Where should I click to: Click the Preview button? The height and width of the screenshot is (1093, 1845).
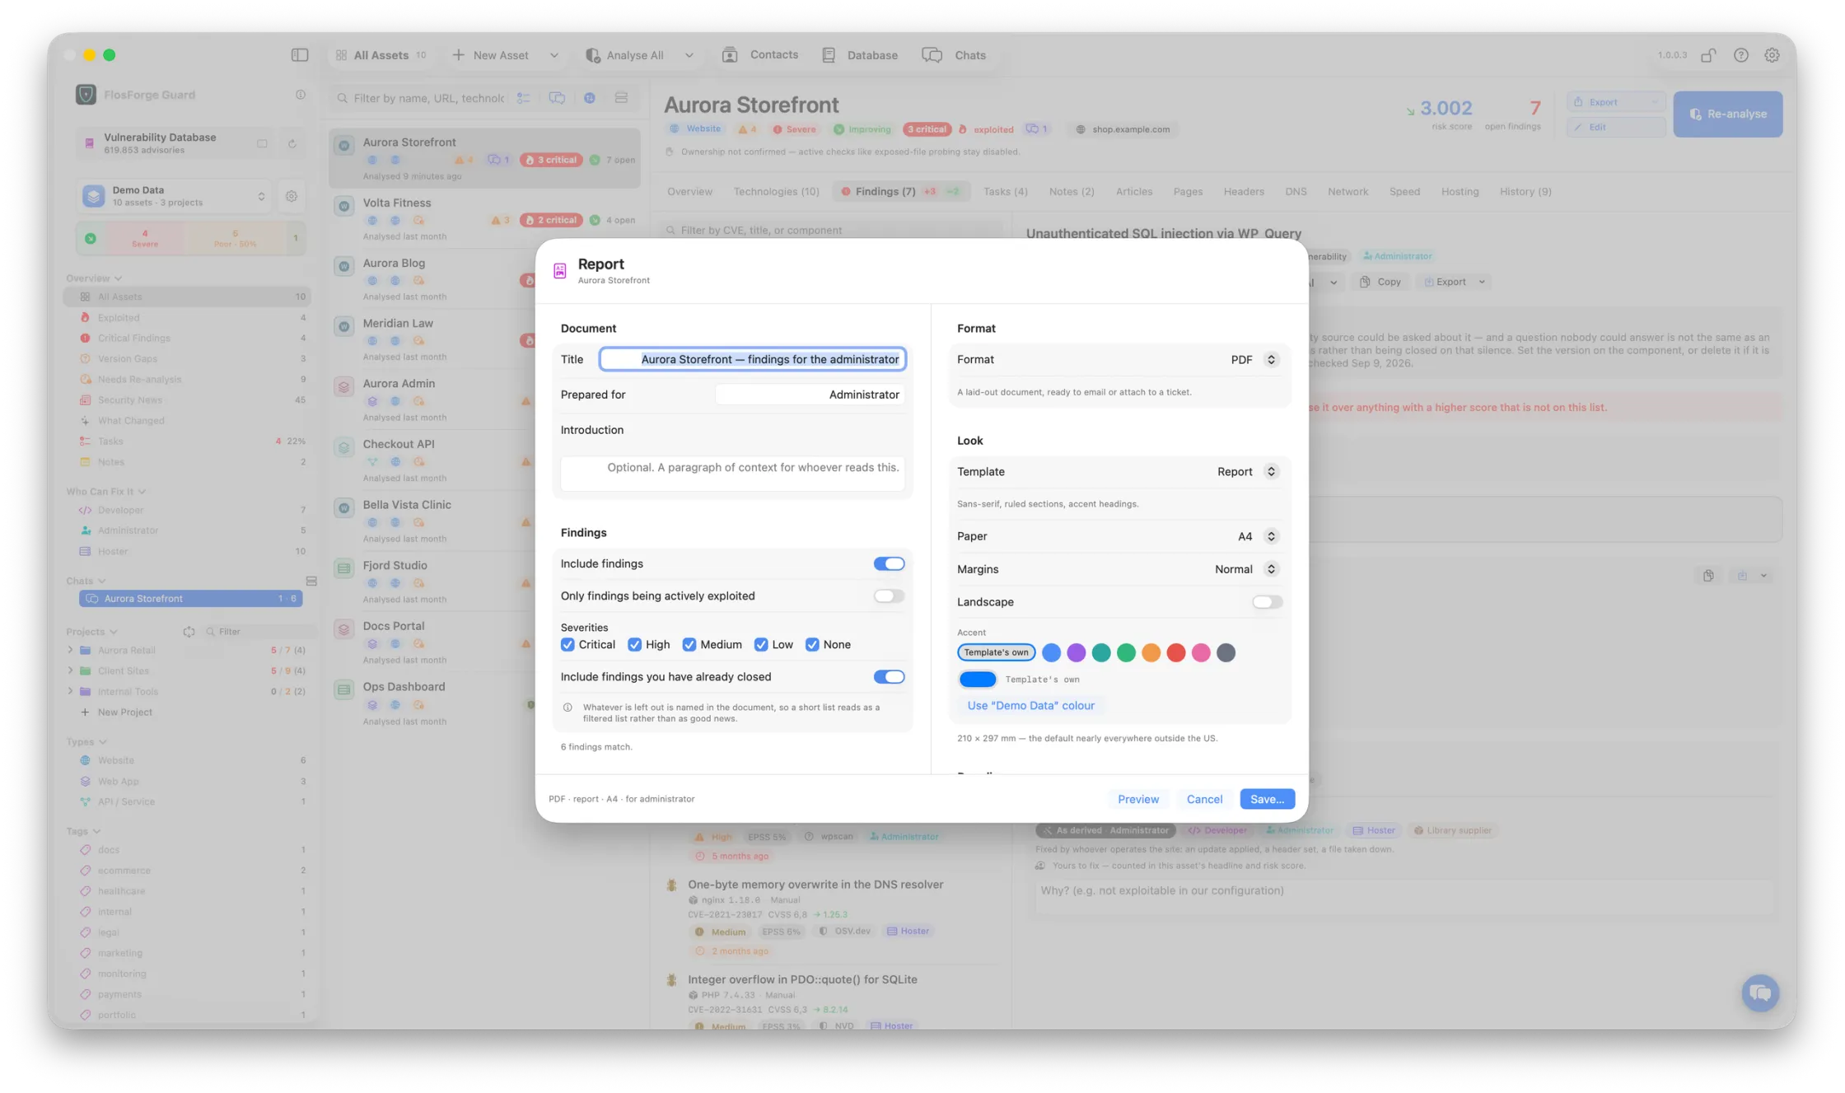[1137, 799]
